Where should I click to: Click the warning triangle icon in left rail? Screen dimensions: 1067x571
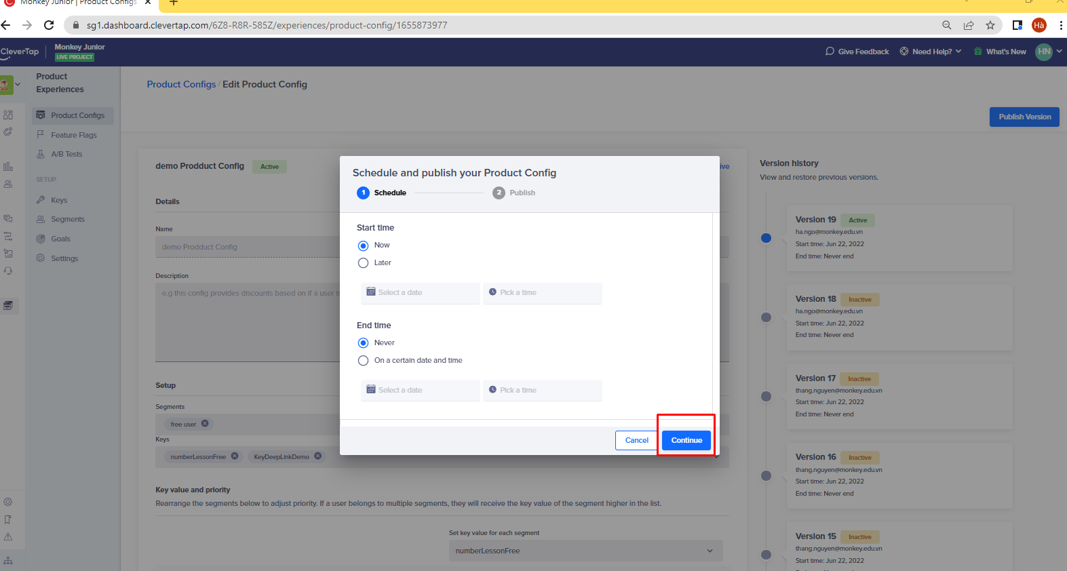8,537
